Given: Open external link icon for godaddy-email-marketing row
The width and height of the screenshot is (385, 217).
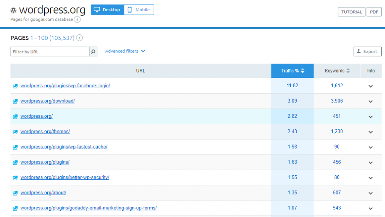Looking at the screenshot, I should pyautogui.click(x=15, y=208).
